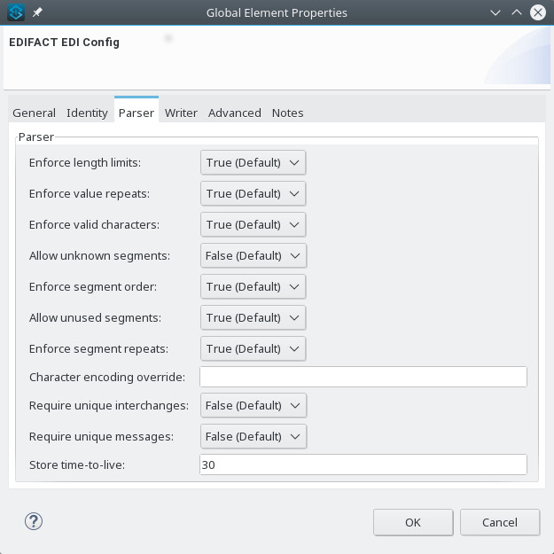
Task: Click the help question mark icon
Action: 34,521
